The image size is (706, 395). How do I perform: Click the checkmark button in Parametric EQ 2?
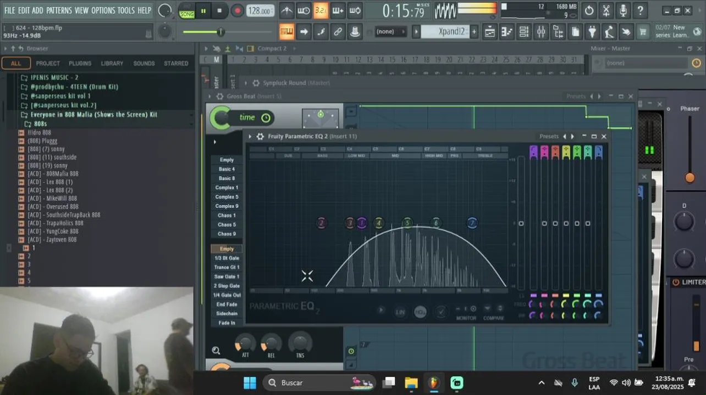tap(440, 312)
